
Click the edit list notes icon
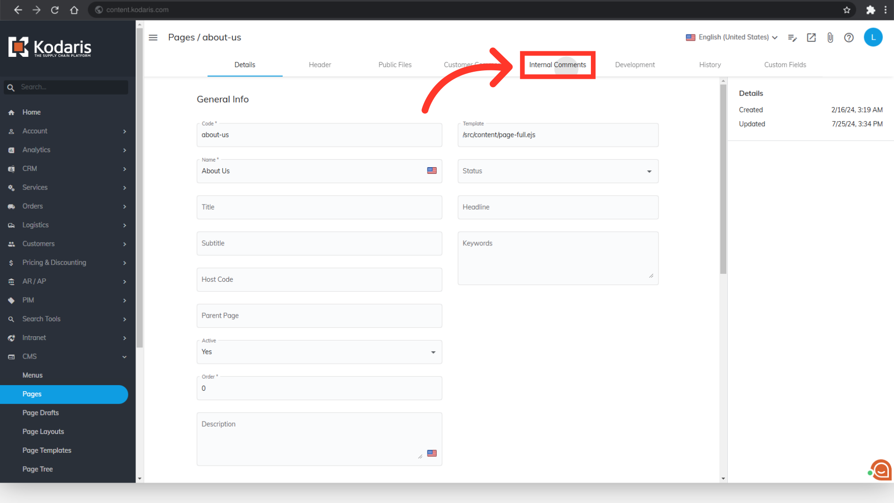pos(792,37)
